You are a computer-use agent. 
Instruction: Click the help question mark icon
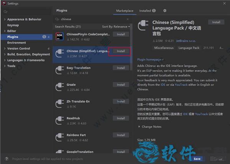point(7,158)
